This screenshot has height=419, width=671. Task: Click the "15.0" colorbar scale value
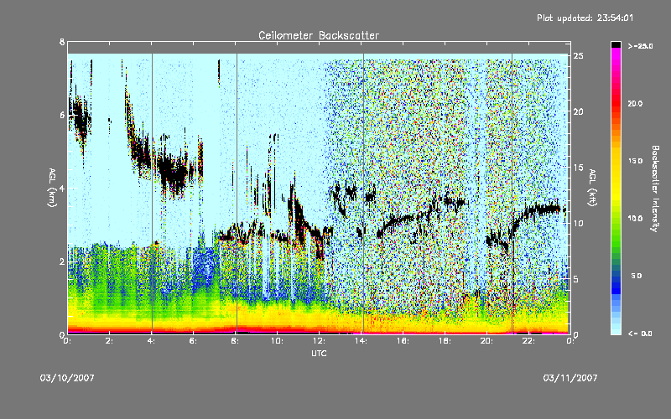[635, 161]
